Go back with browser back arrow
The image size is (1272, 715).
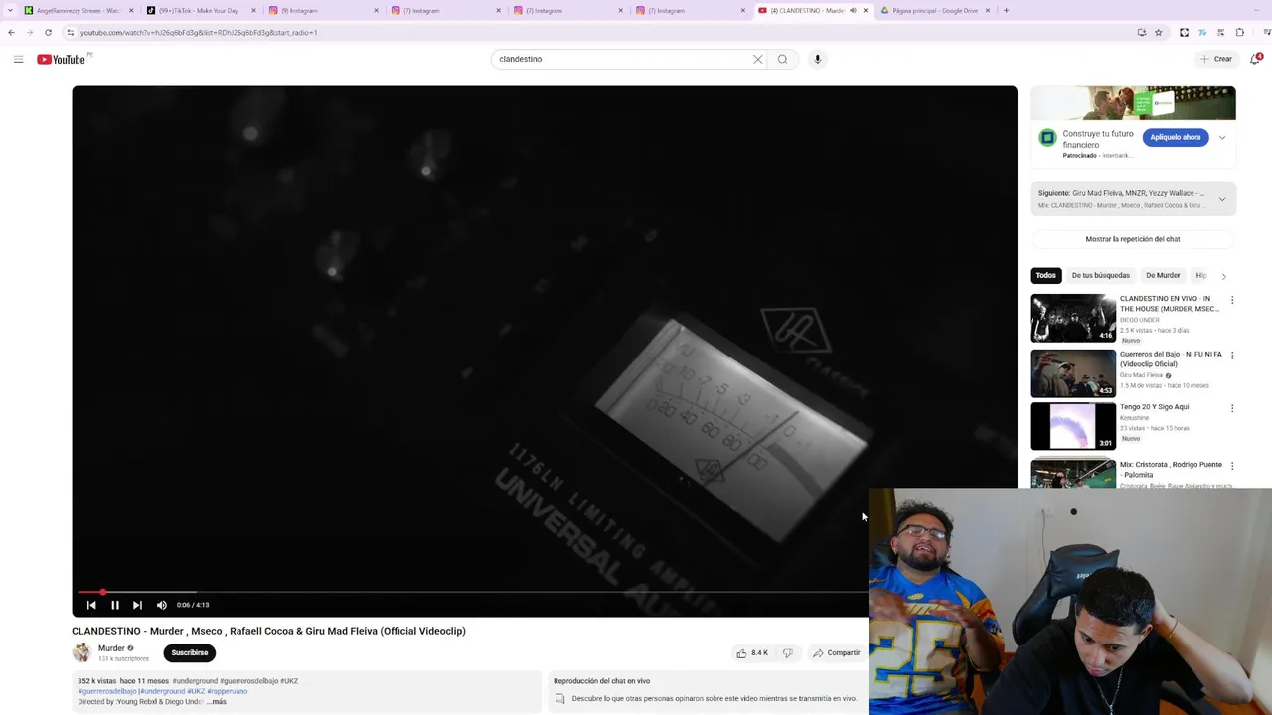click(11, 32)
